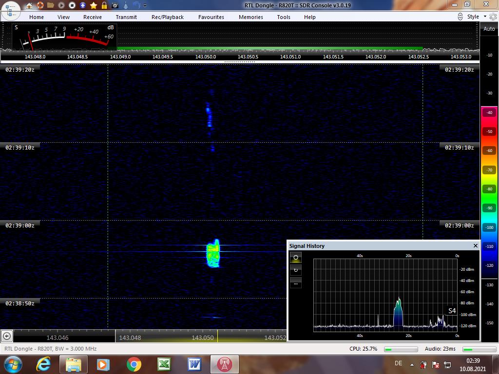Screen dimensions: 499x374
Task: Open Windows Explorer from the taskbar
Action: point(73,364)
